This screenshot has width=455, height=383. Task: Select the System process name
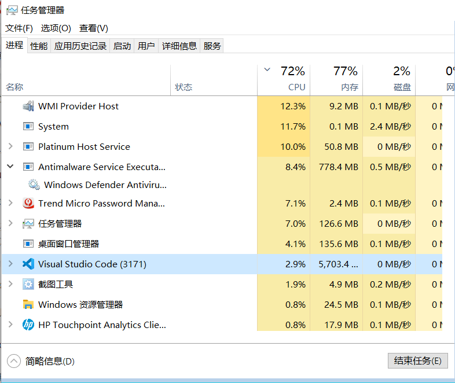pyautogui.click(x=53, y=126)
